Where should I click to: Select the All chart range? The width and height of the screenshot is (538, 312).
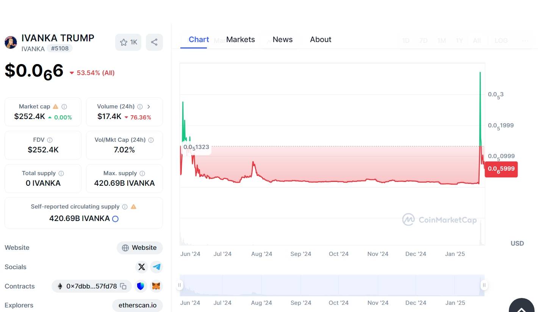point(477,41)
